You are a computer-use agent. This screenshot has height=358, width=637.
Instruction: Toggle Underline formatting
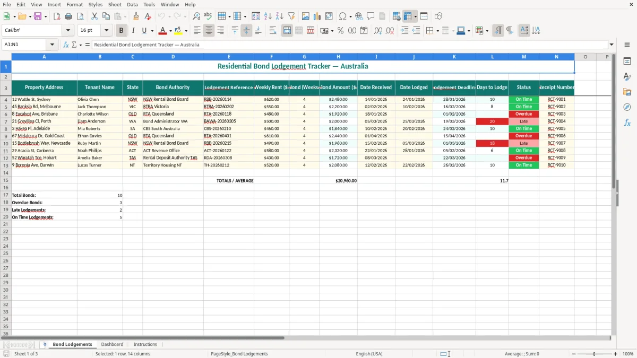click(x=144, y=31)
